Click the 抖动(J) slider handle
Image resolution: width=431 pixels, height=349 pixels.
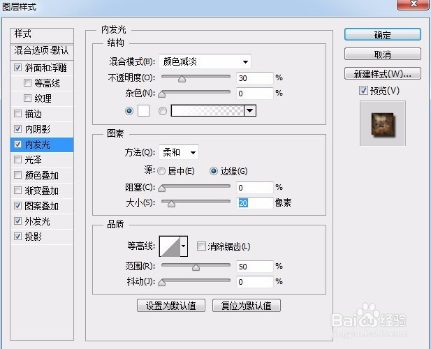pyautogui.click(x=162, y=283)
